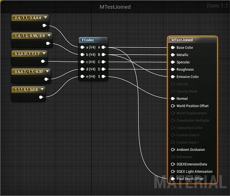Viewport: 230px width, 196px height.
Task: Click the Zoom 1:1 indicator
Action: 217,6
